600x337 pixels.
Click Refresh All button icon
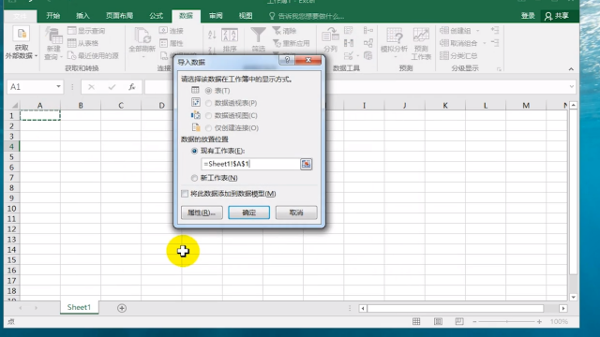(x=142, y=36)
